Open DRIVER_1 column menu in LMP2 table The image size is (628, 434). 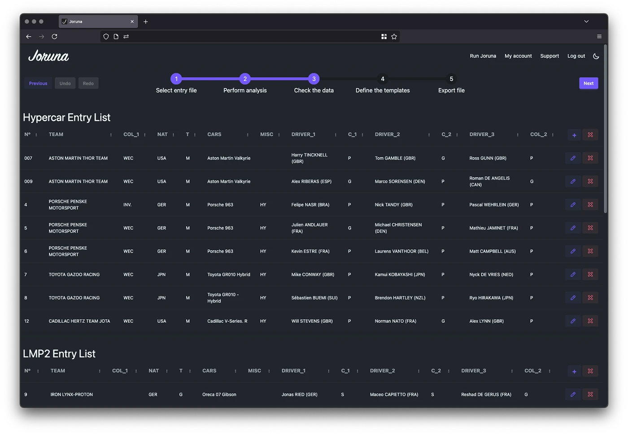coord(328,371)
